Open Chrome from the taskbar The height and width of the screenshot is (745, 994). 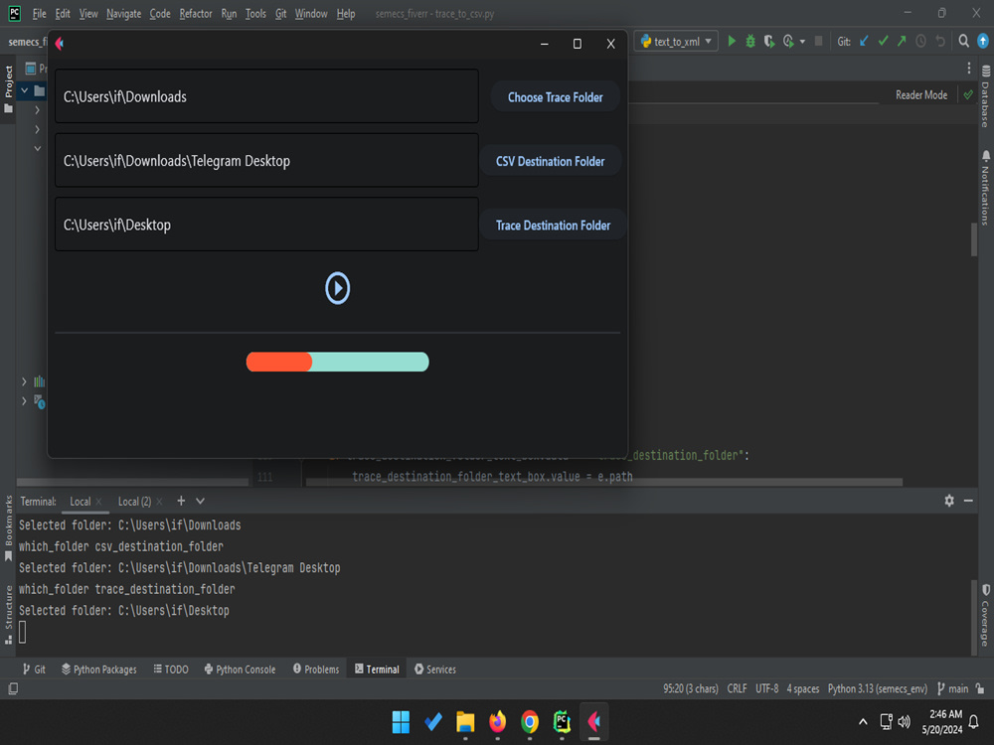[529, 722]
